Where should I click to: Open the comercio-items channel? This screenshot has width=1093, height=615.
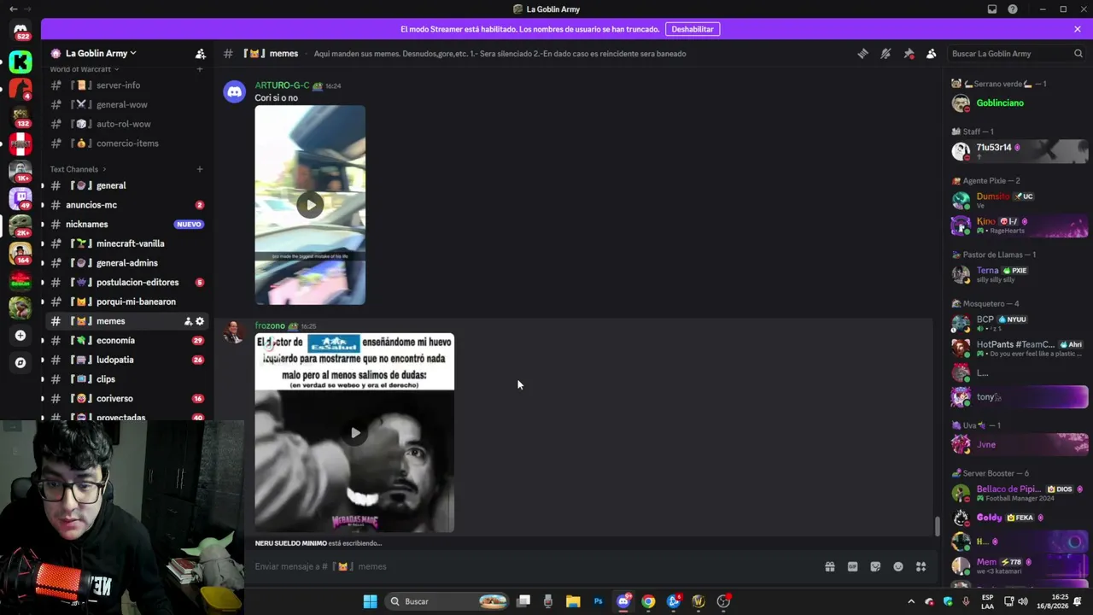pos(127,143)
